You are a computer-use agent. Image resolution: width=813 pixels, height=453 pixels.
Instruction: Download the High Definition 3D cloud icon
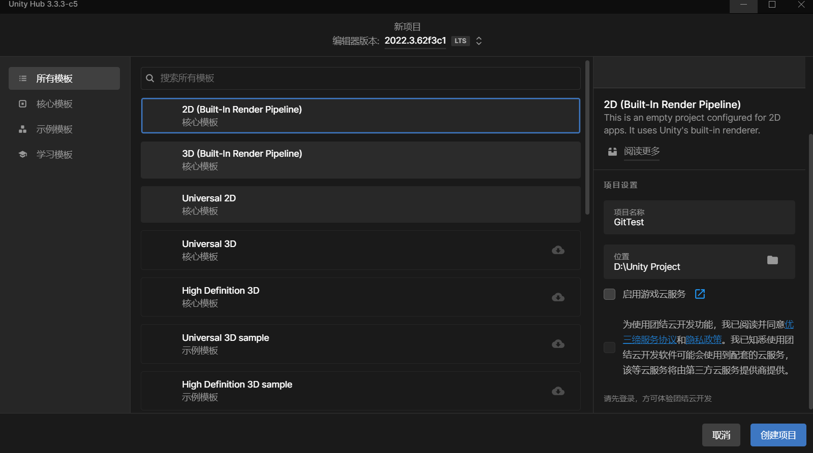[558, 297]
